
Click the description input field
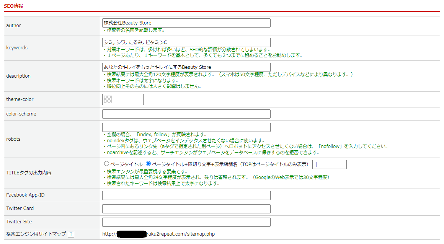tap(186, 67)
